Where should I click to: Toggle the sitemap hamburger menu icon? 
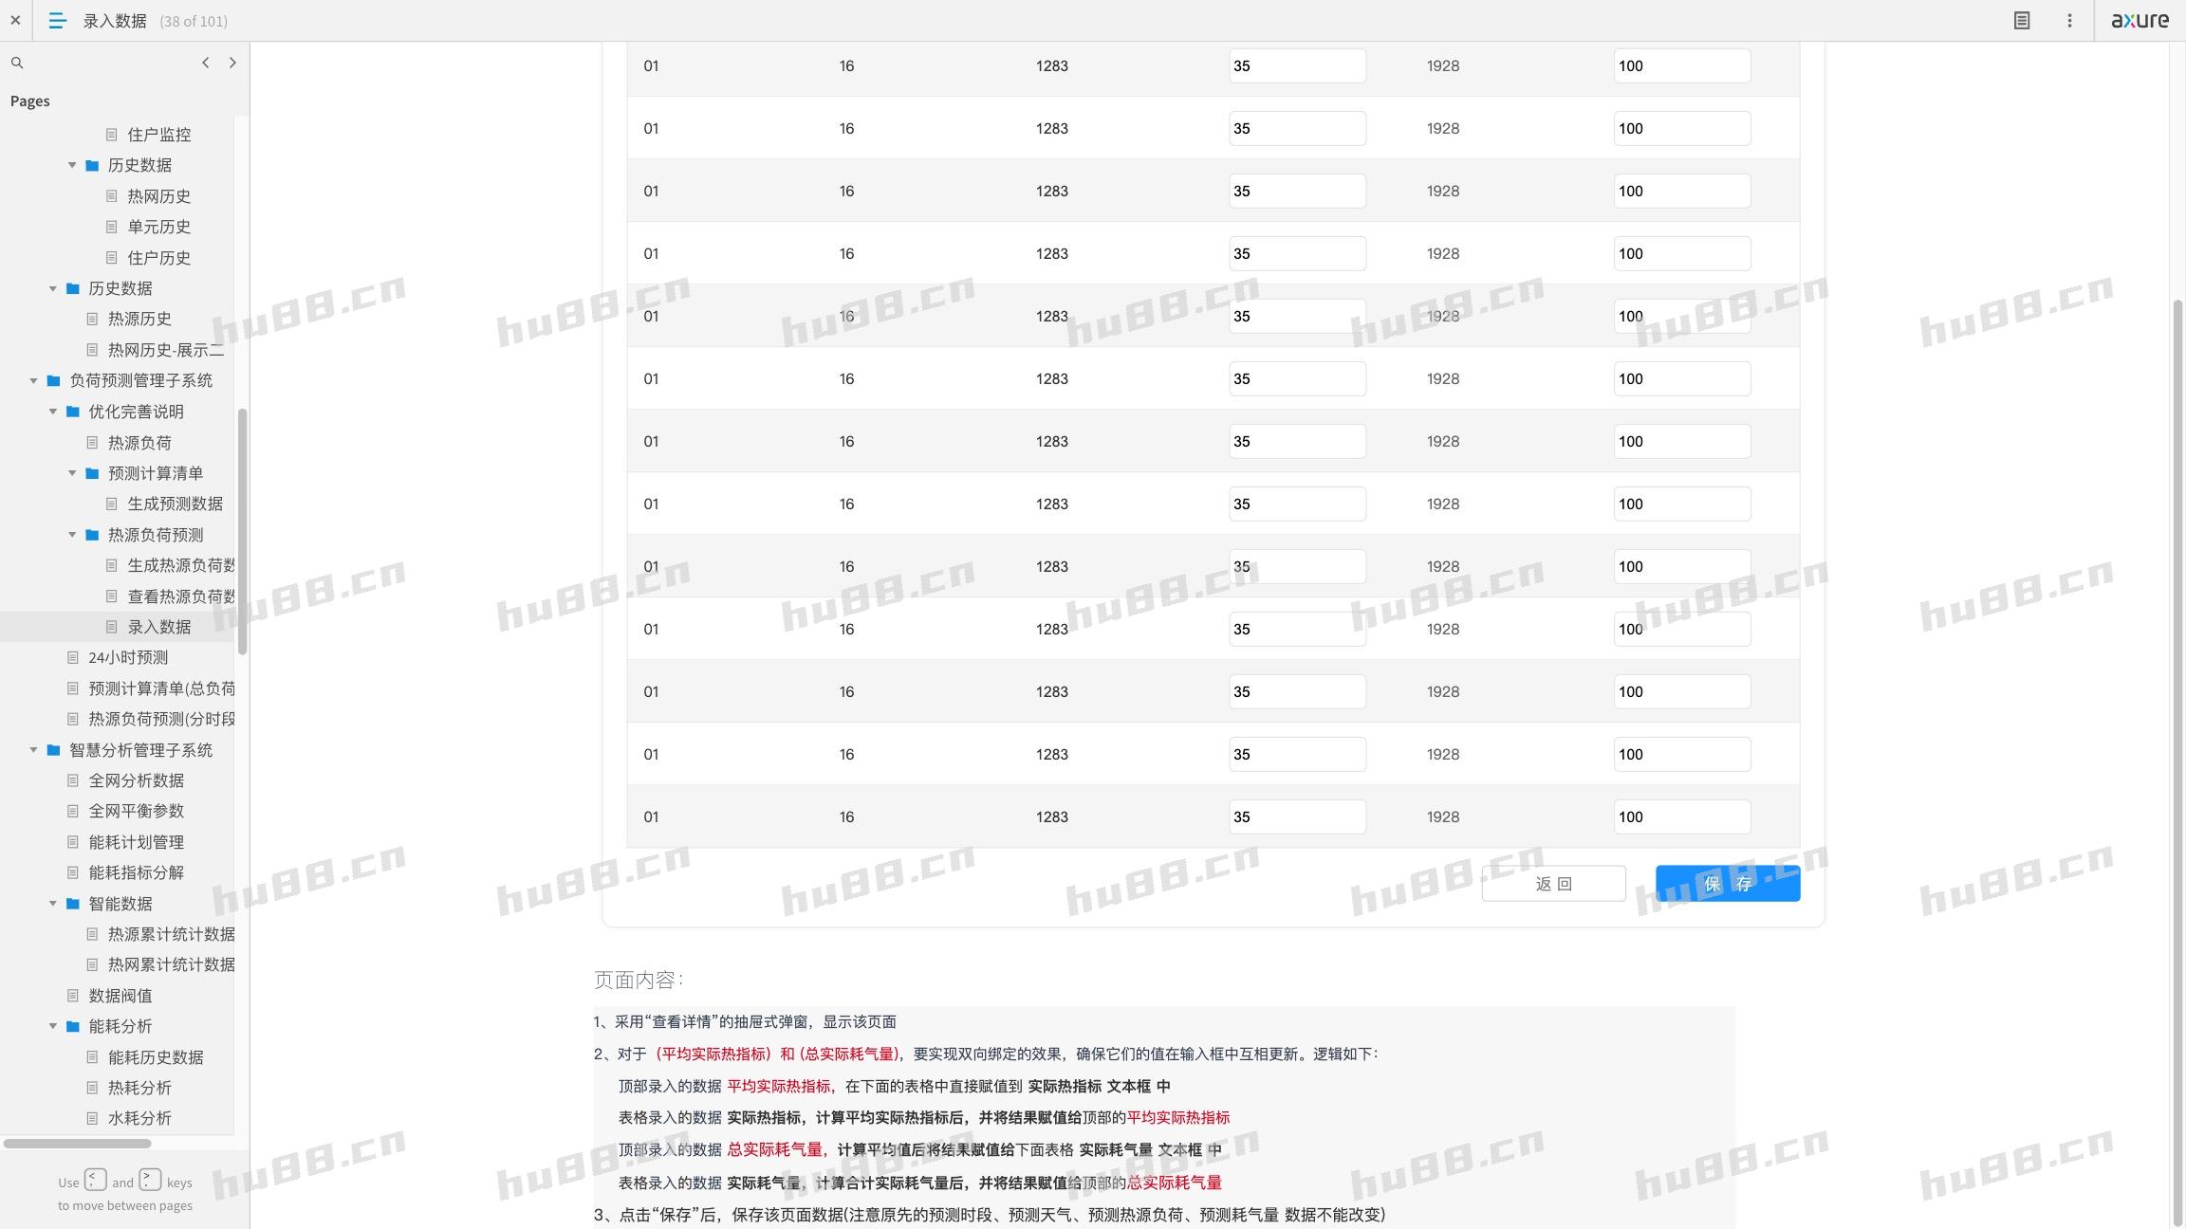(57, 20)
